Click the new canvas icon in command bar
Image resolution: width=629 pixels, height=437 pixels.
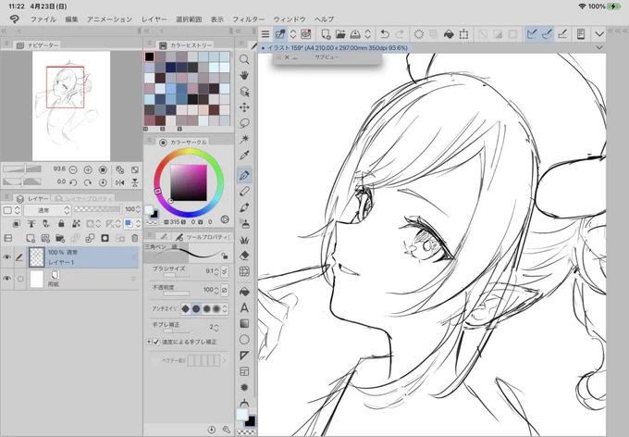[x=326, y=34]
